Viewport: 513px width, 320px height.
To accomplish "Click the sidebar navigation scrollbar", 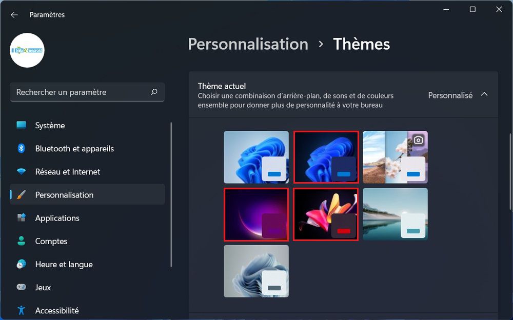I will (171, 195).
